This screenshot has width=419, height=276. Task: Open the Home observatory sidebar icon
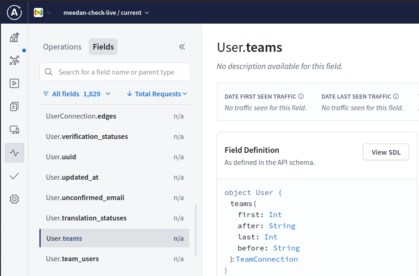point(14,37)
